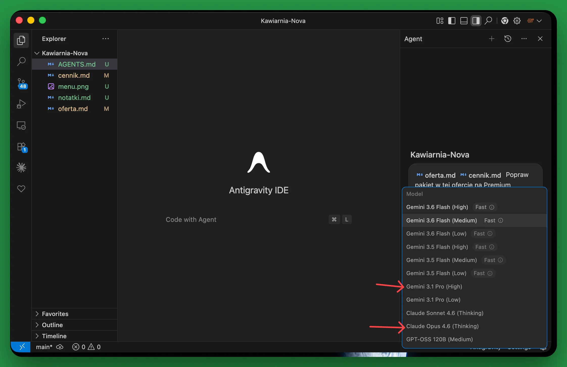Image resolution: width=567 pixels, height=367 pixels.
Task: Toggle the primary side bar
Action: (452, 21)
